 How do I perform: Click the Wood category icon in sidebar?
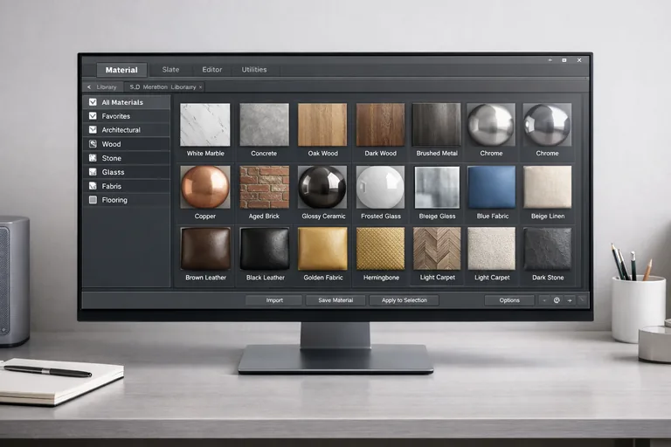pyautogui.click(x=93, y=144)
